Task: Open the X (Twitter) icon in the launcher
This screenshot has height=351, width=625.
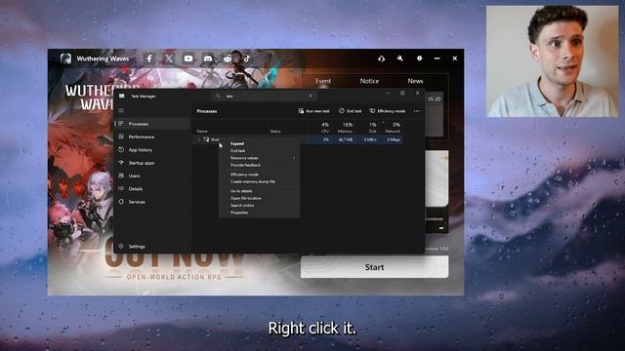Action: pos(169,58)
